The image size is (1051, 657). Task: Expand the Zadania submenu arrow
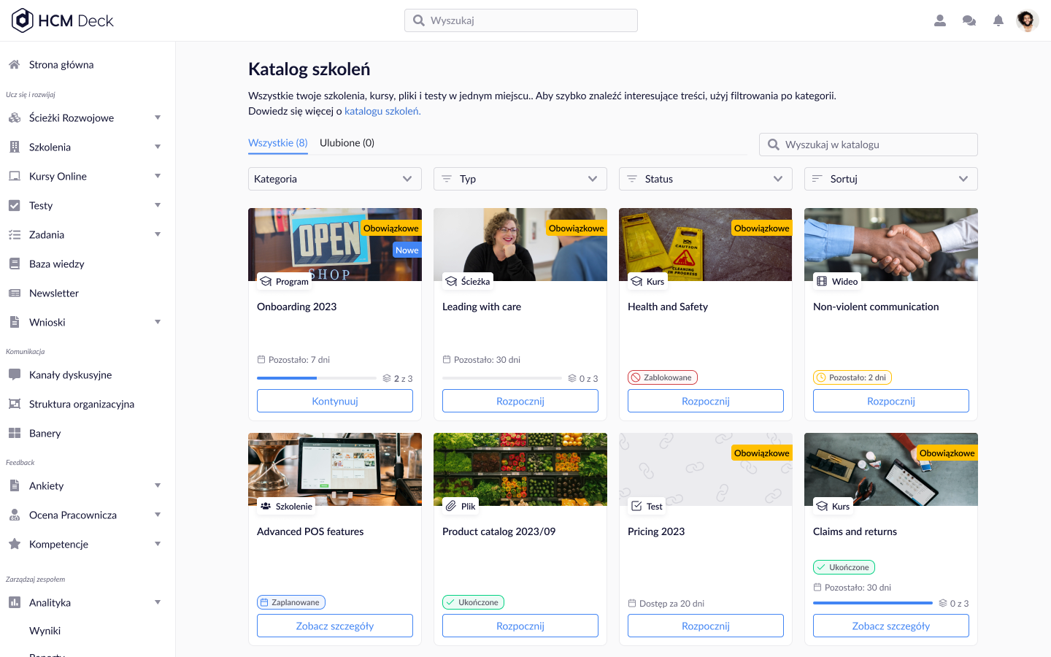[x=158, y=234]
